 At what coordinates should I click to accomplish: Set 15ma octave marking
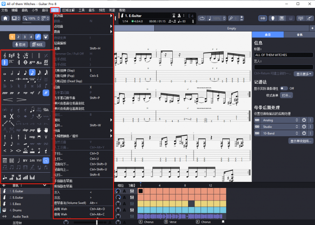[46, 62]
